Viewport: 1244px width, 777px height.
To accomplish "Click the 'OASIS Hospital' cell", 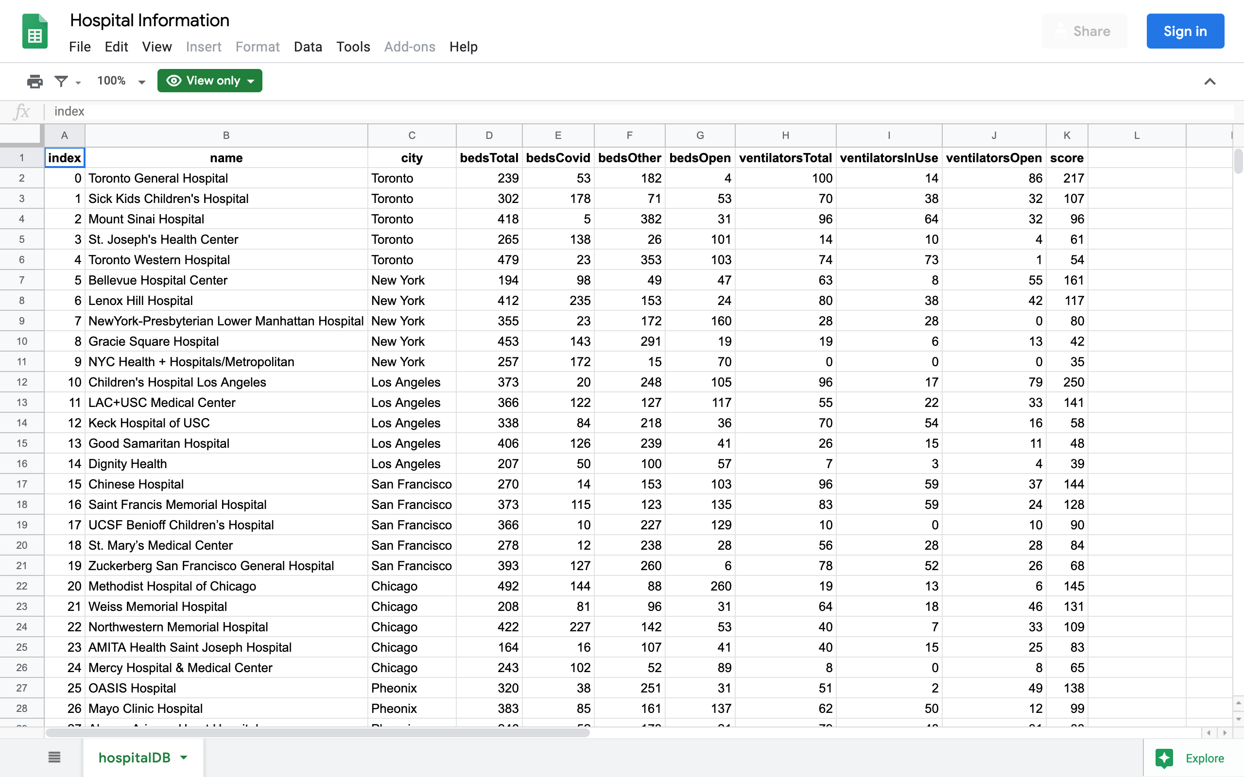I will tap(226, 688).
